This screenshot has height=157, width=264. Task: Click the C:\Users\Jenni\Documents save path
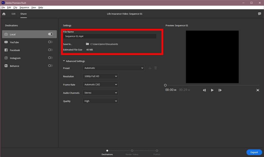point(104,44)
